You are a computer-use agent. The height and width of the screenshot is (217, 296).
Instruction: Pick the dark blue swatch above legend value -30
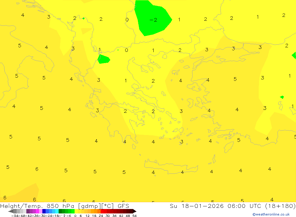[44, 211]
